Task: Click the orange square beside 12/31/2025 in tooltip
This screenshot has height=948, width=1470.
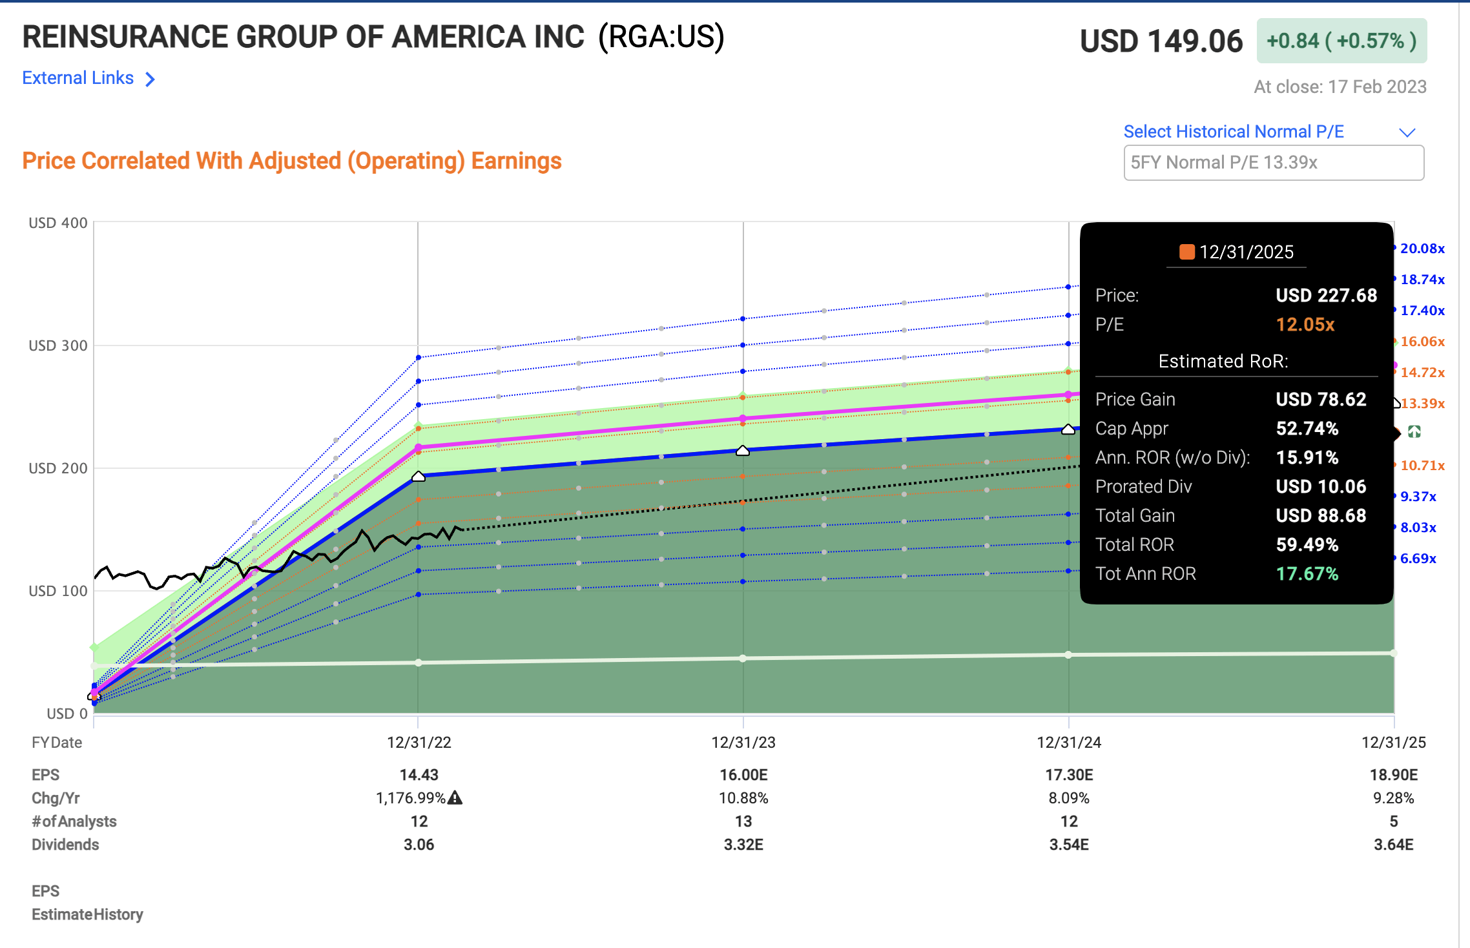Action: 1187,252
